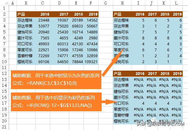The image size is (188, 130).
Task: Click cell with value 47559
Action: pos(76,56)
